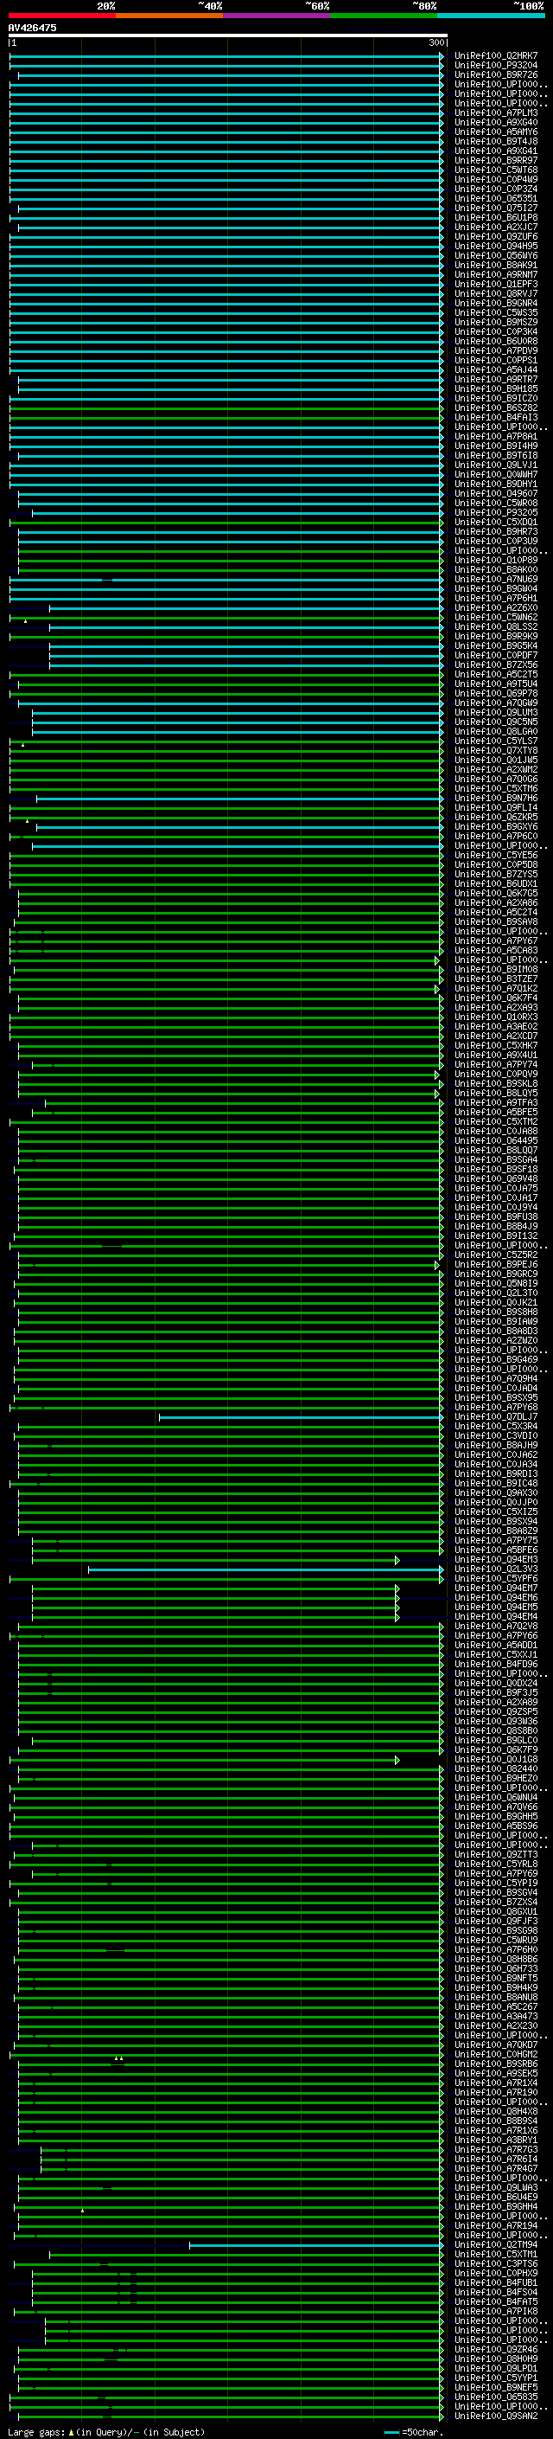553x2439 pixels.
Task: Select hit label UniRef100_Q8LSS2
Action: [x=495, y=626]
